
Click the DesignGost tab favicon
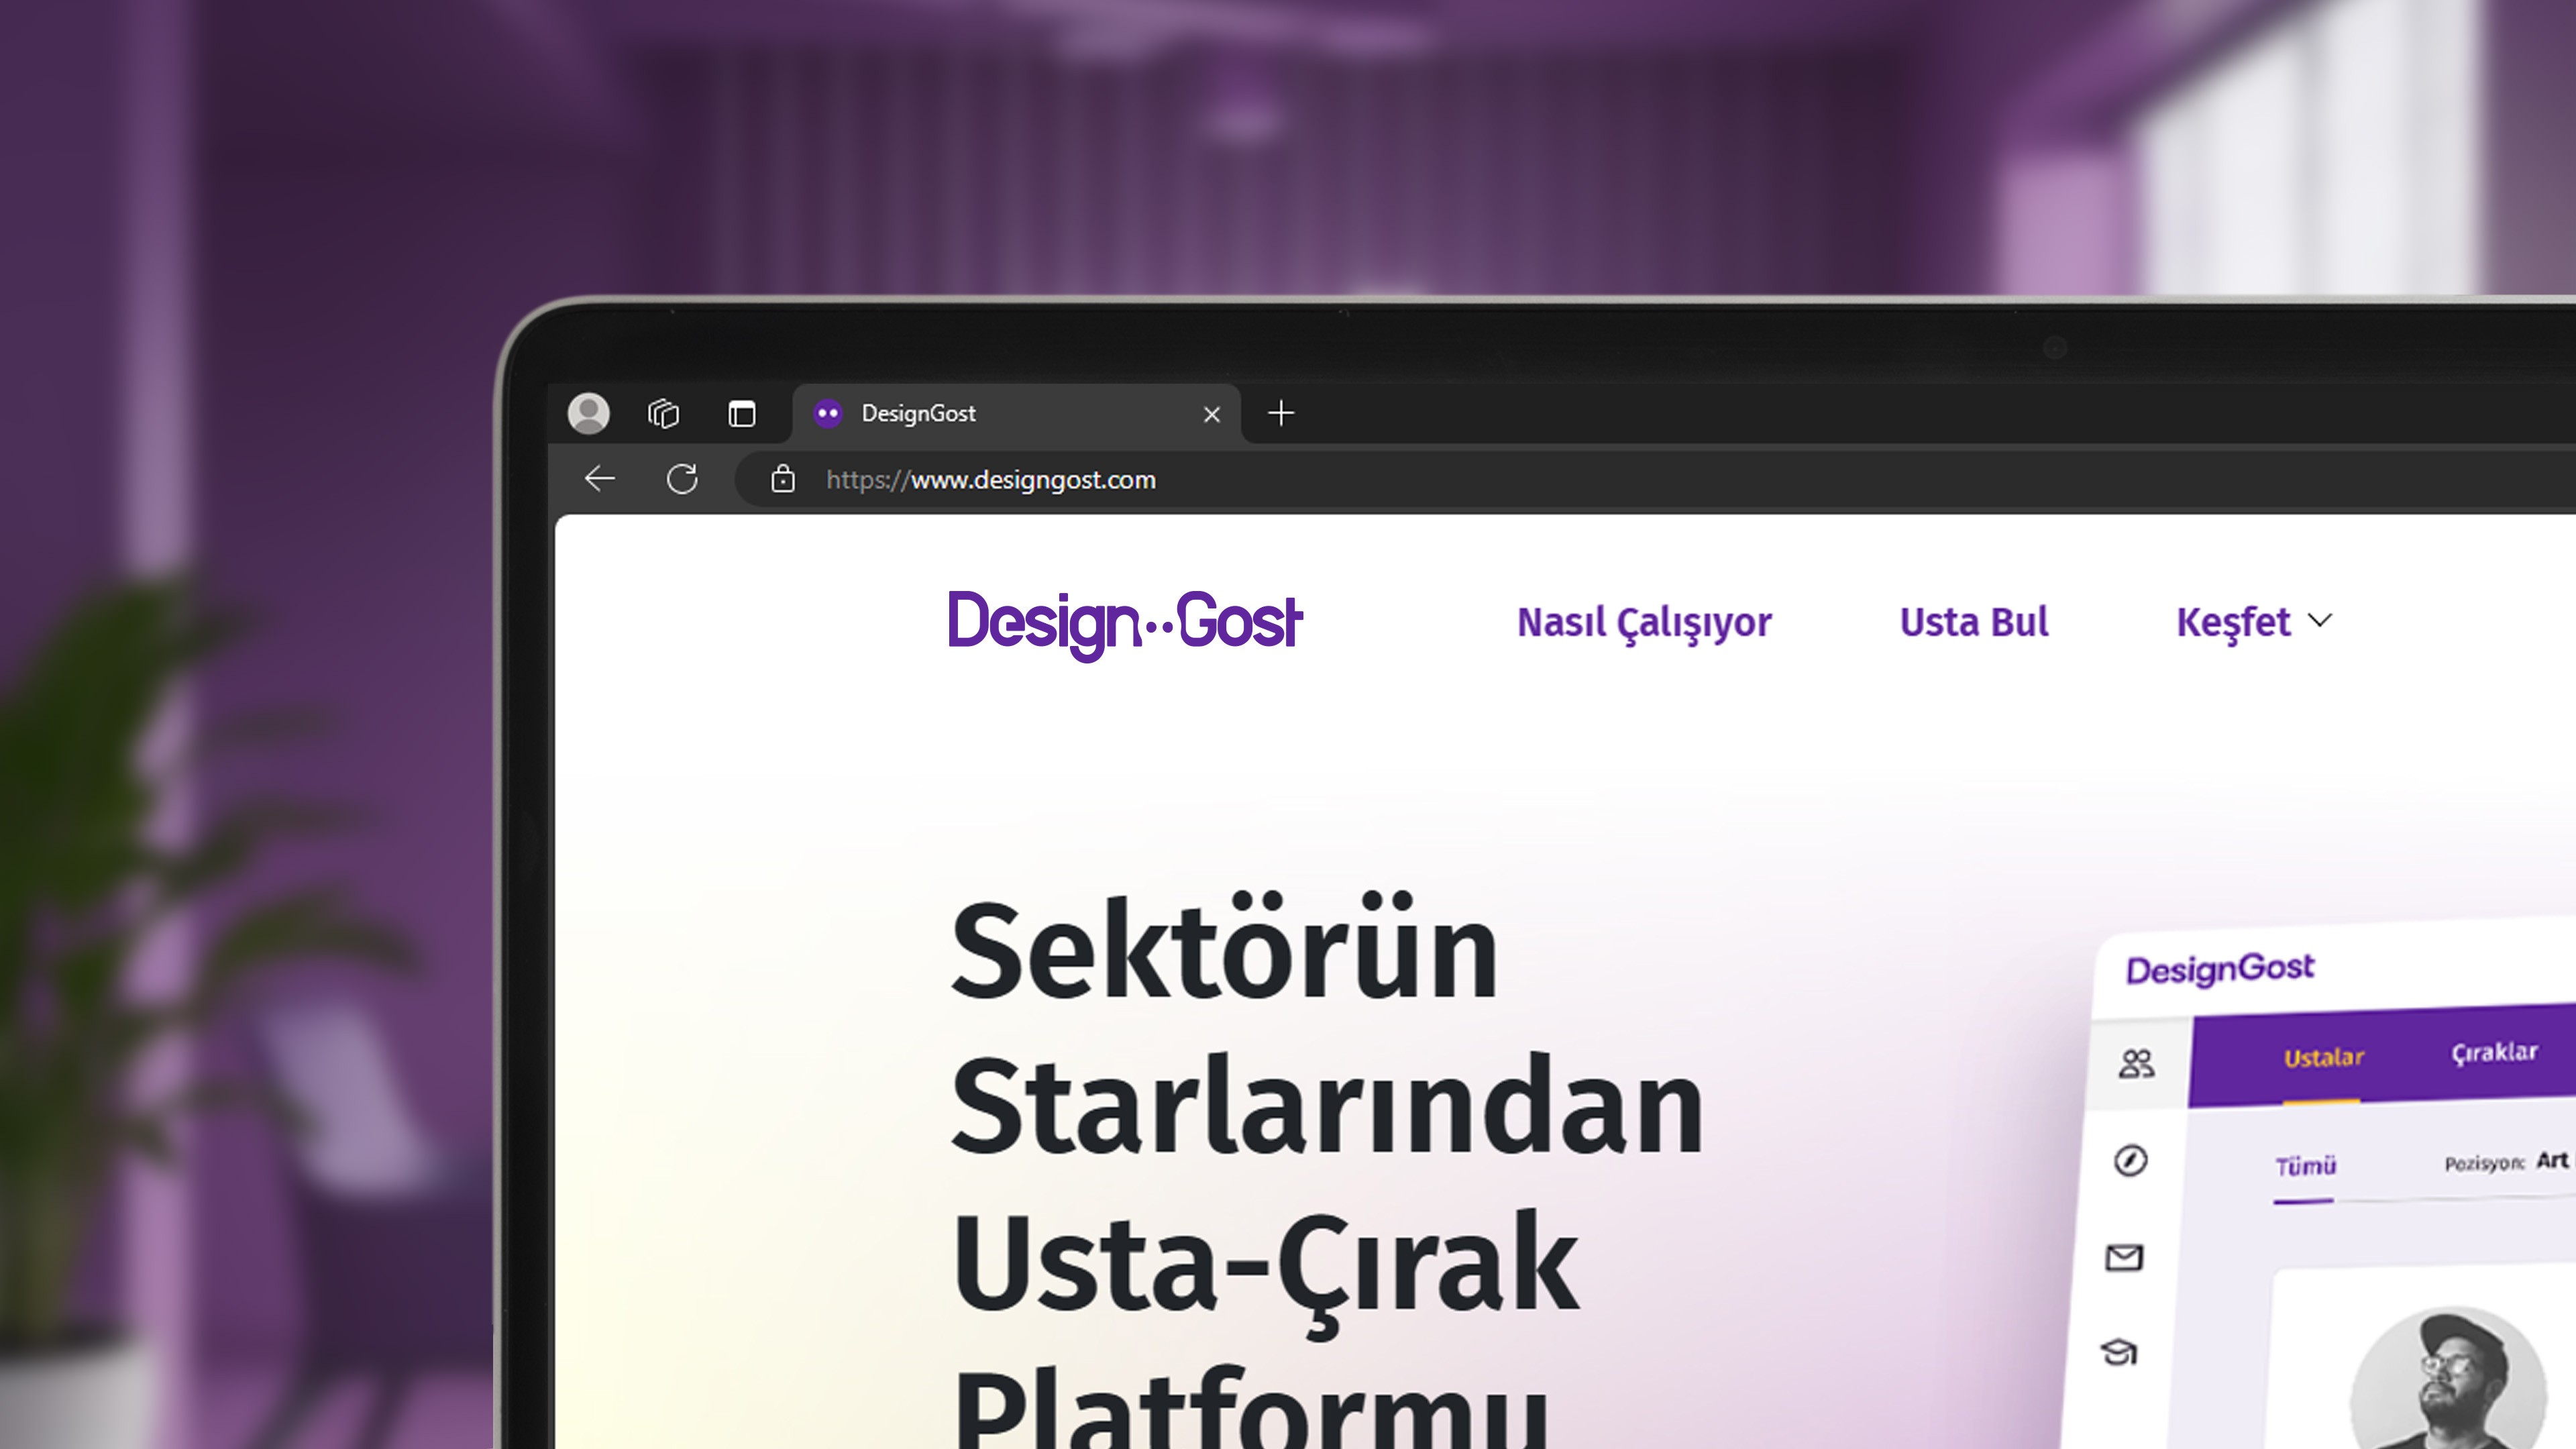pos(828,413)
